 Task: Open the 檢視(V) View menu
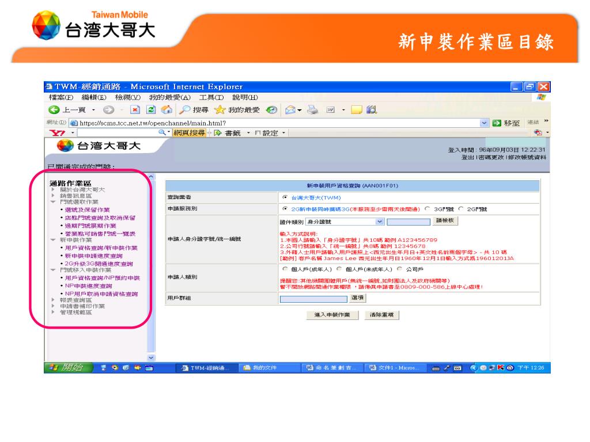(x=128, y=97)
